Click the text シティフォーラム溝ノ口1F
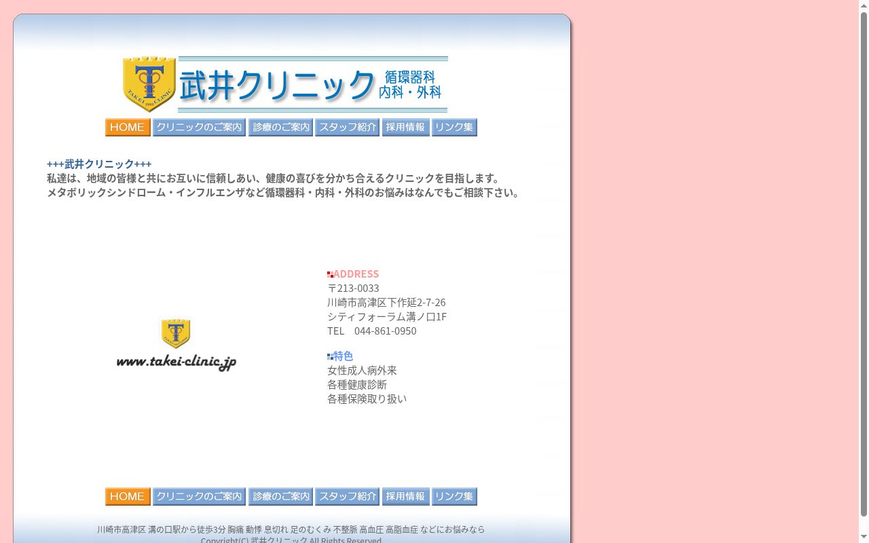 pos(387,316)
